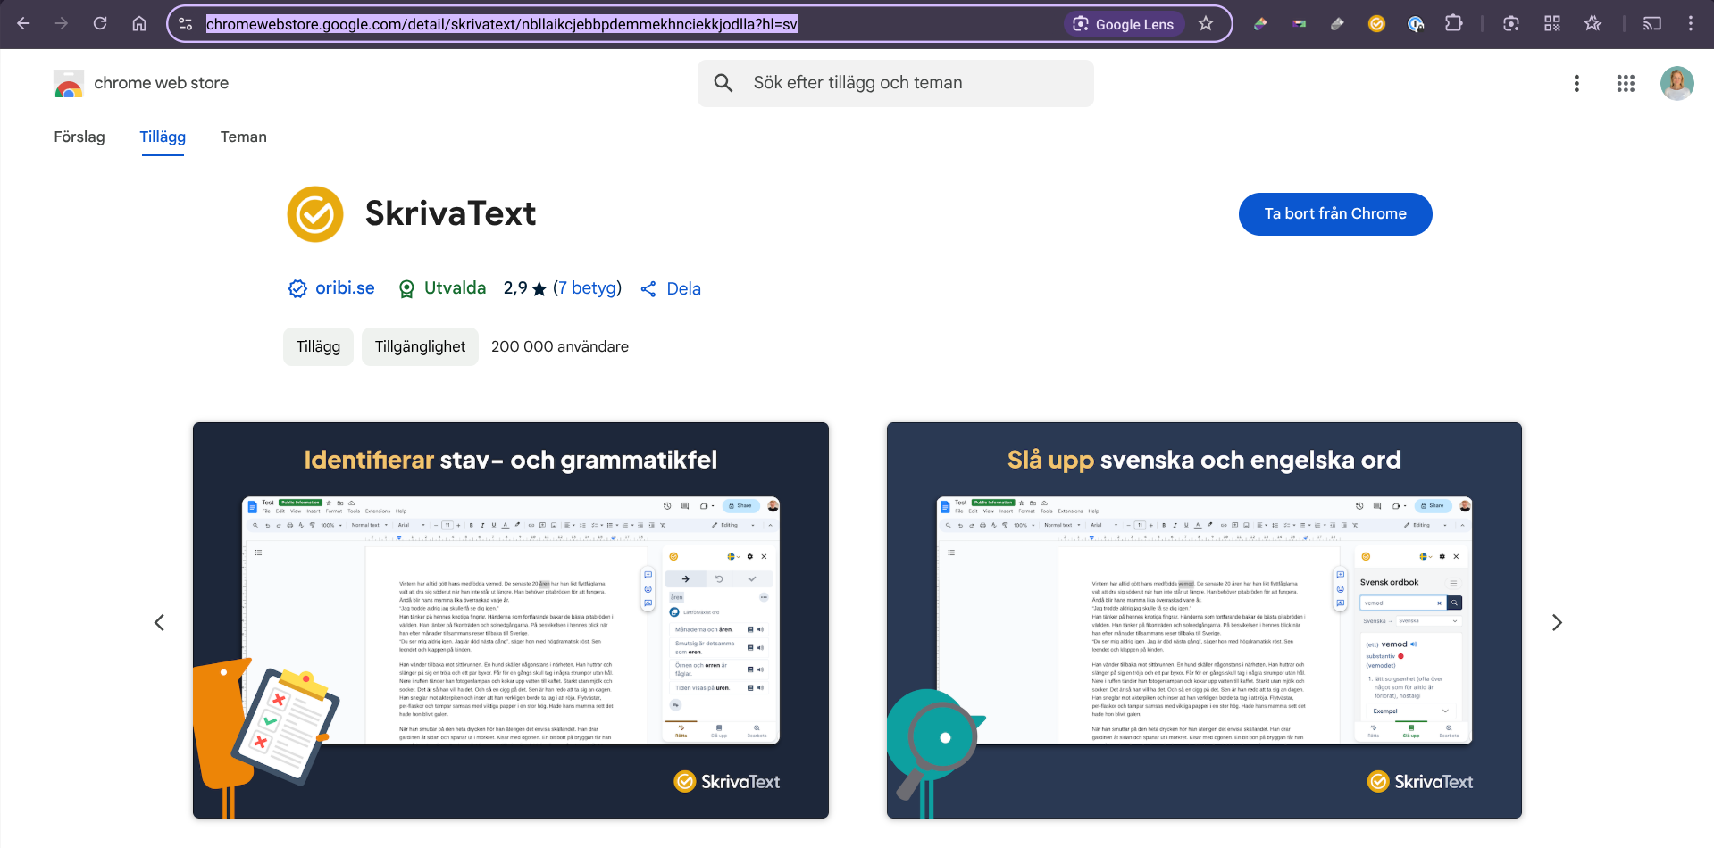Click the Dela share button

(x=671, y=288)
